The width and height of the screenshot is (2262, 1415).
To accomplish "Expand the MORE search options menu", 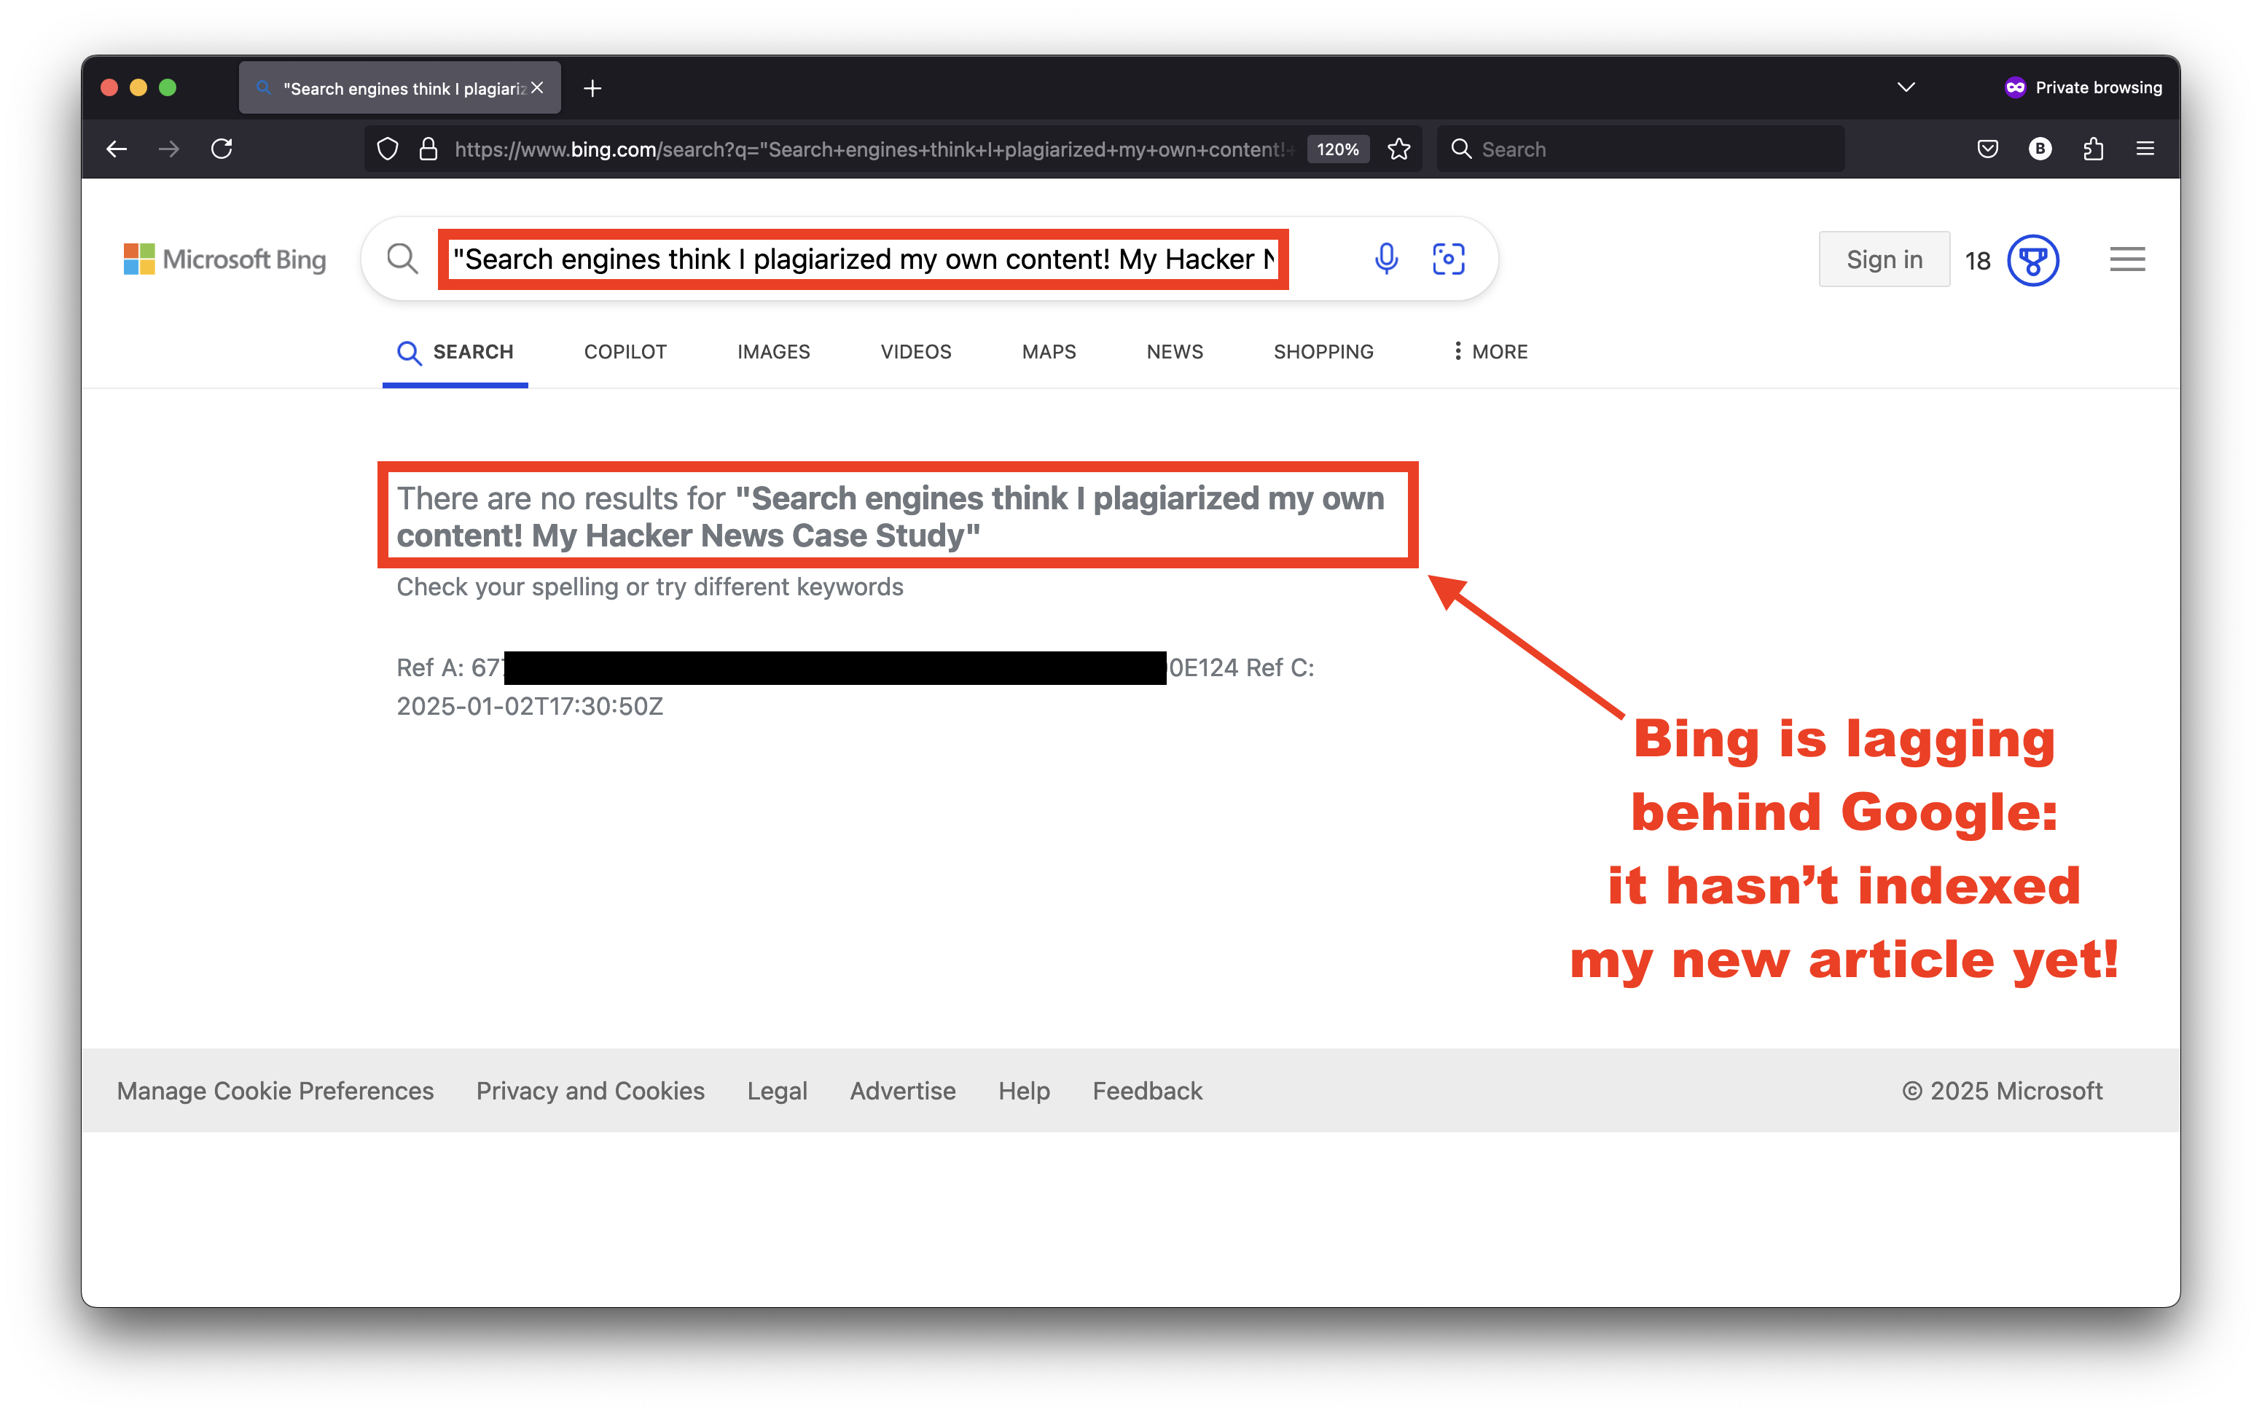I will coord(1490,352).
